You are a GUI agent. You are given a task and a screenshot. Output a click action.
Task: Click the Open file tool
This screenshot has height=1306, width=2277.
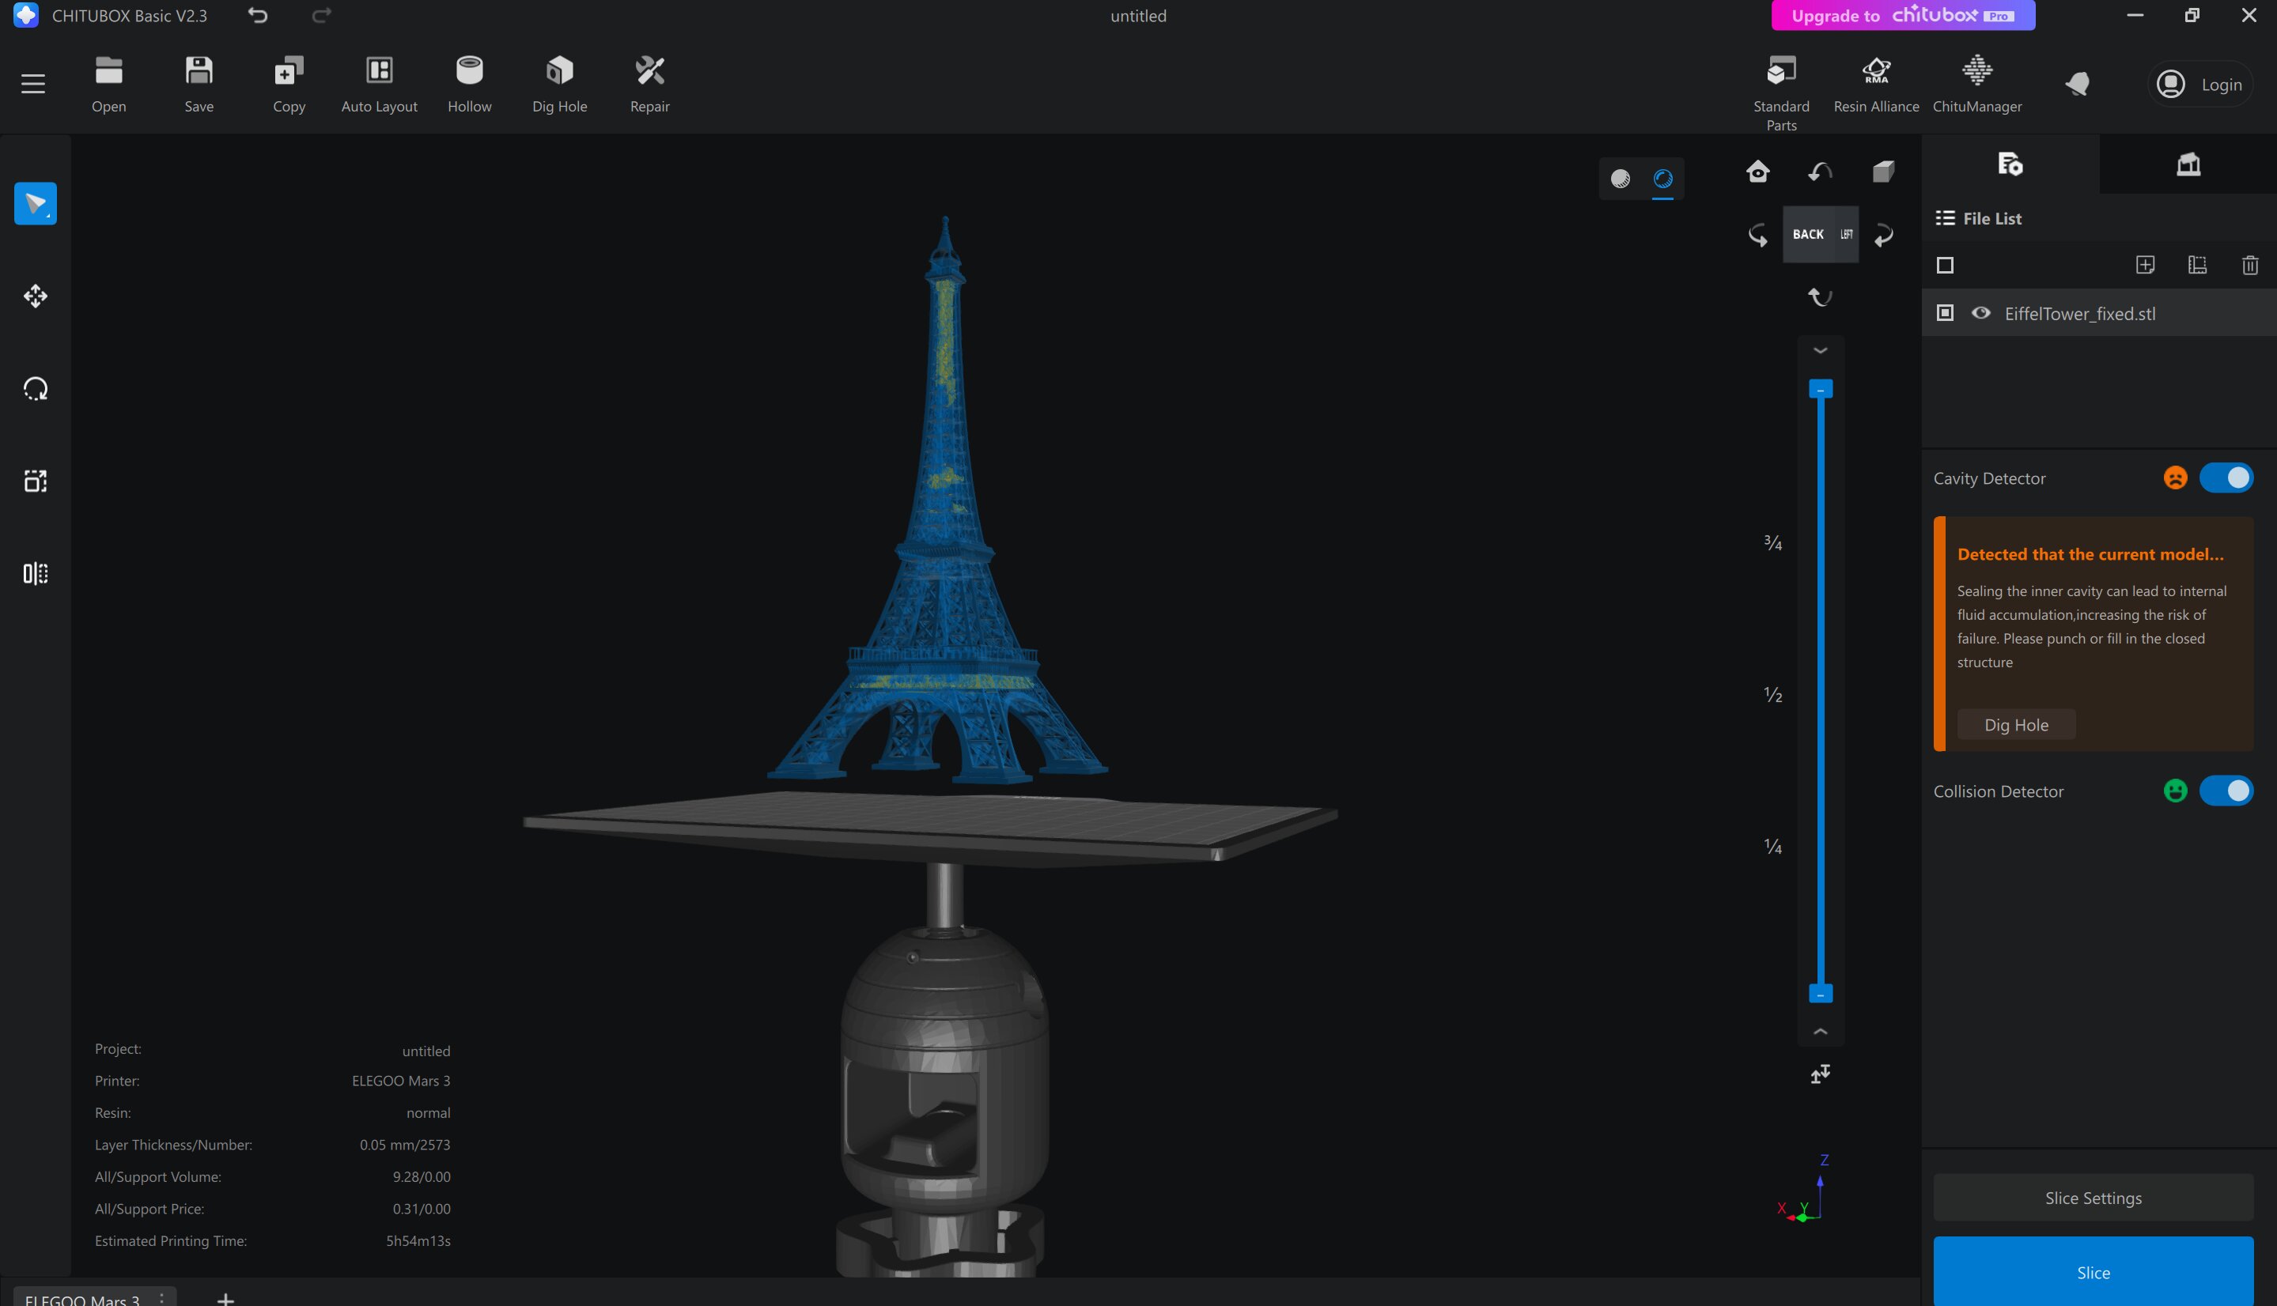[x=108, y=85]
